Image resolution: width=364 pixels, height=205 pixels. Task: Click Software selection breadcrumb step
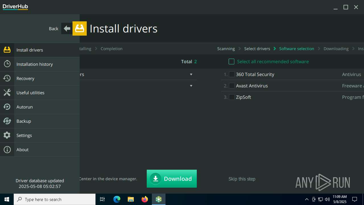(x=297, y=49)
